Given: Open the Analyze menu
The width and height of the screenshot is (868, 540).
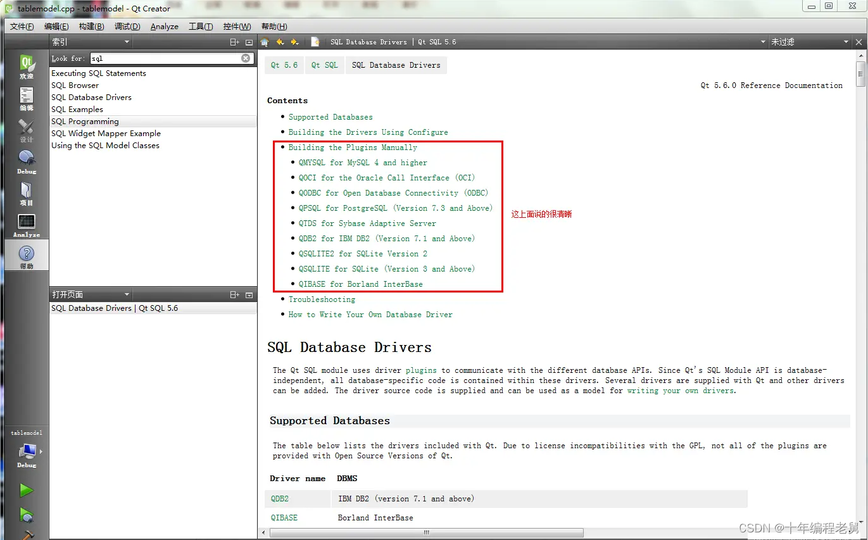Looking at the screenshot, I should (165, 27).
